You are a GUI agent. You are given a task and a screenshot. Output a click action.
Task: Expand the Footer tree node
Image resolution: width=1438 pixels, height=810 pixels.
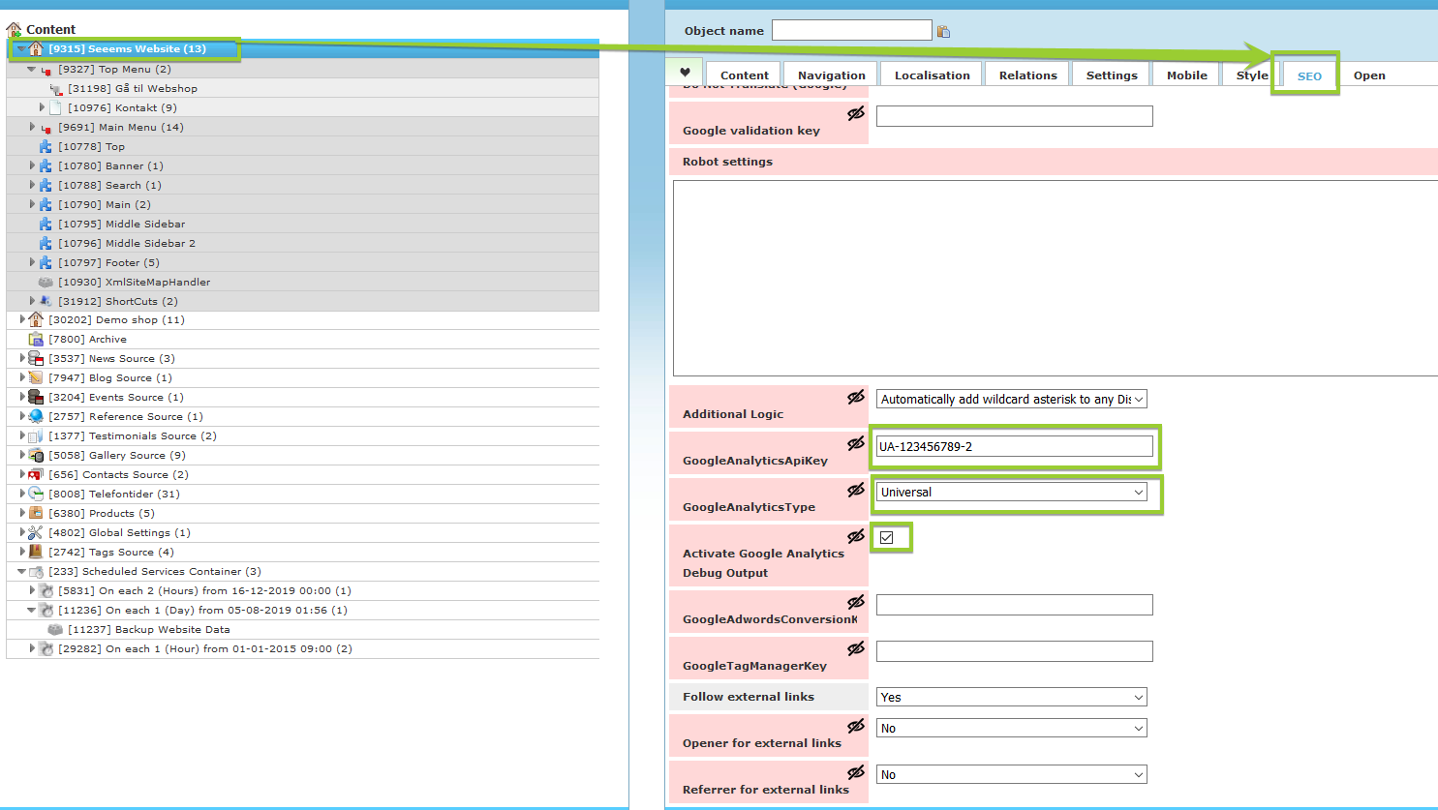pos(32,262)
